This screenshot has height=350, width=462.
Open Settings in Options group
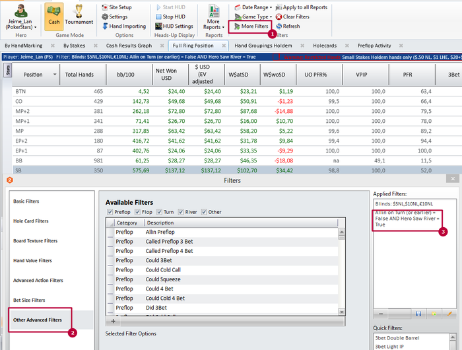tap(115, 17)
